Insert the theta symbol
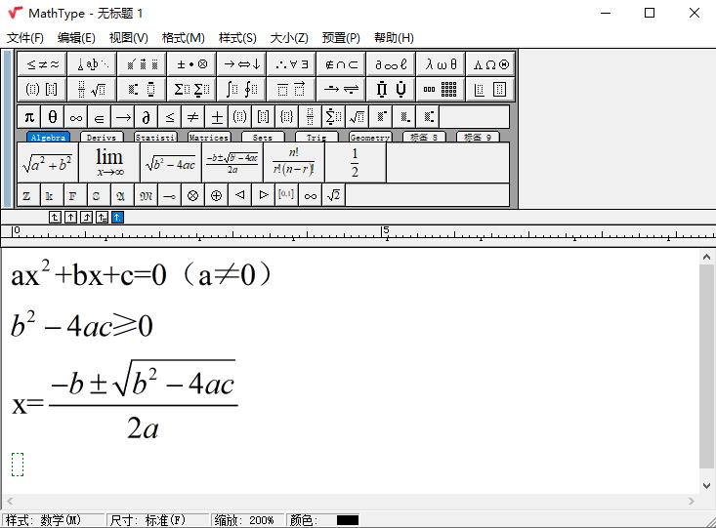This screenshot has height=528, width=716. 53,117
